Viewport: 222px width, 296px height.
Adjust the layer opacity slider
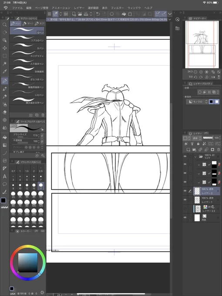click(208, 138)
